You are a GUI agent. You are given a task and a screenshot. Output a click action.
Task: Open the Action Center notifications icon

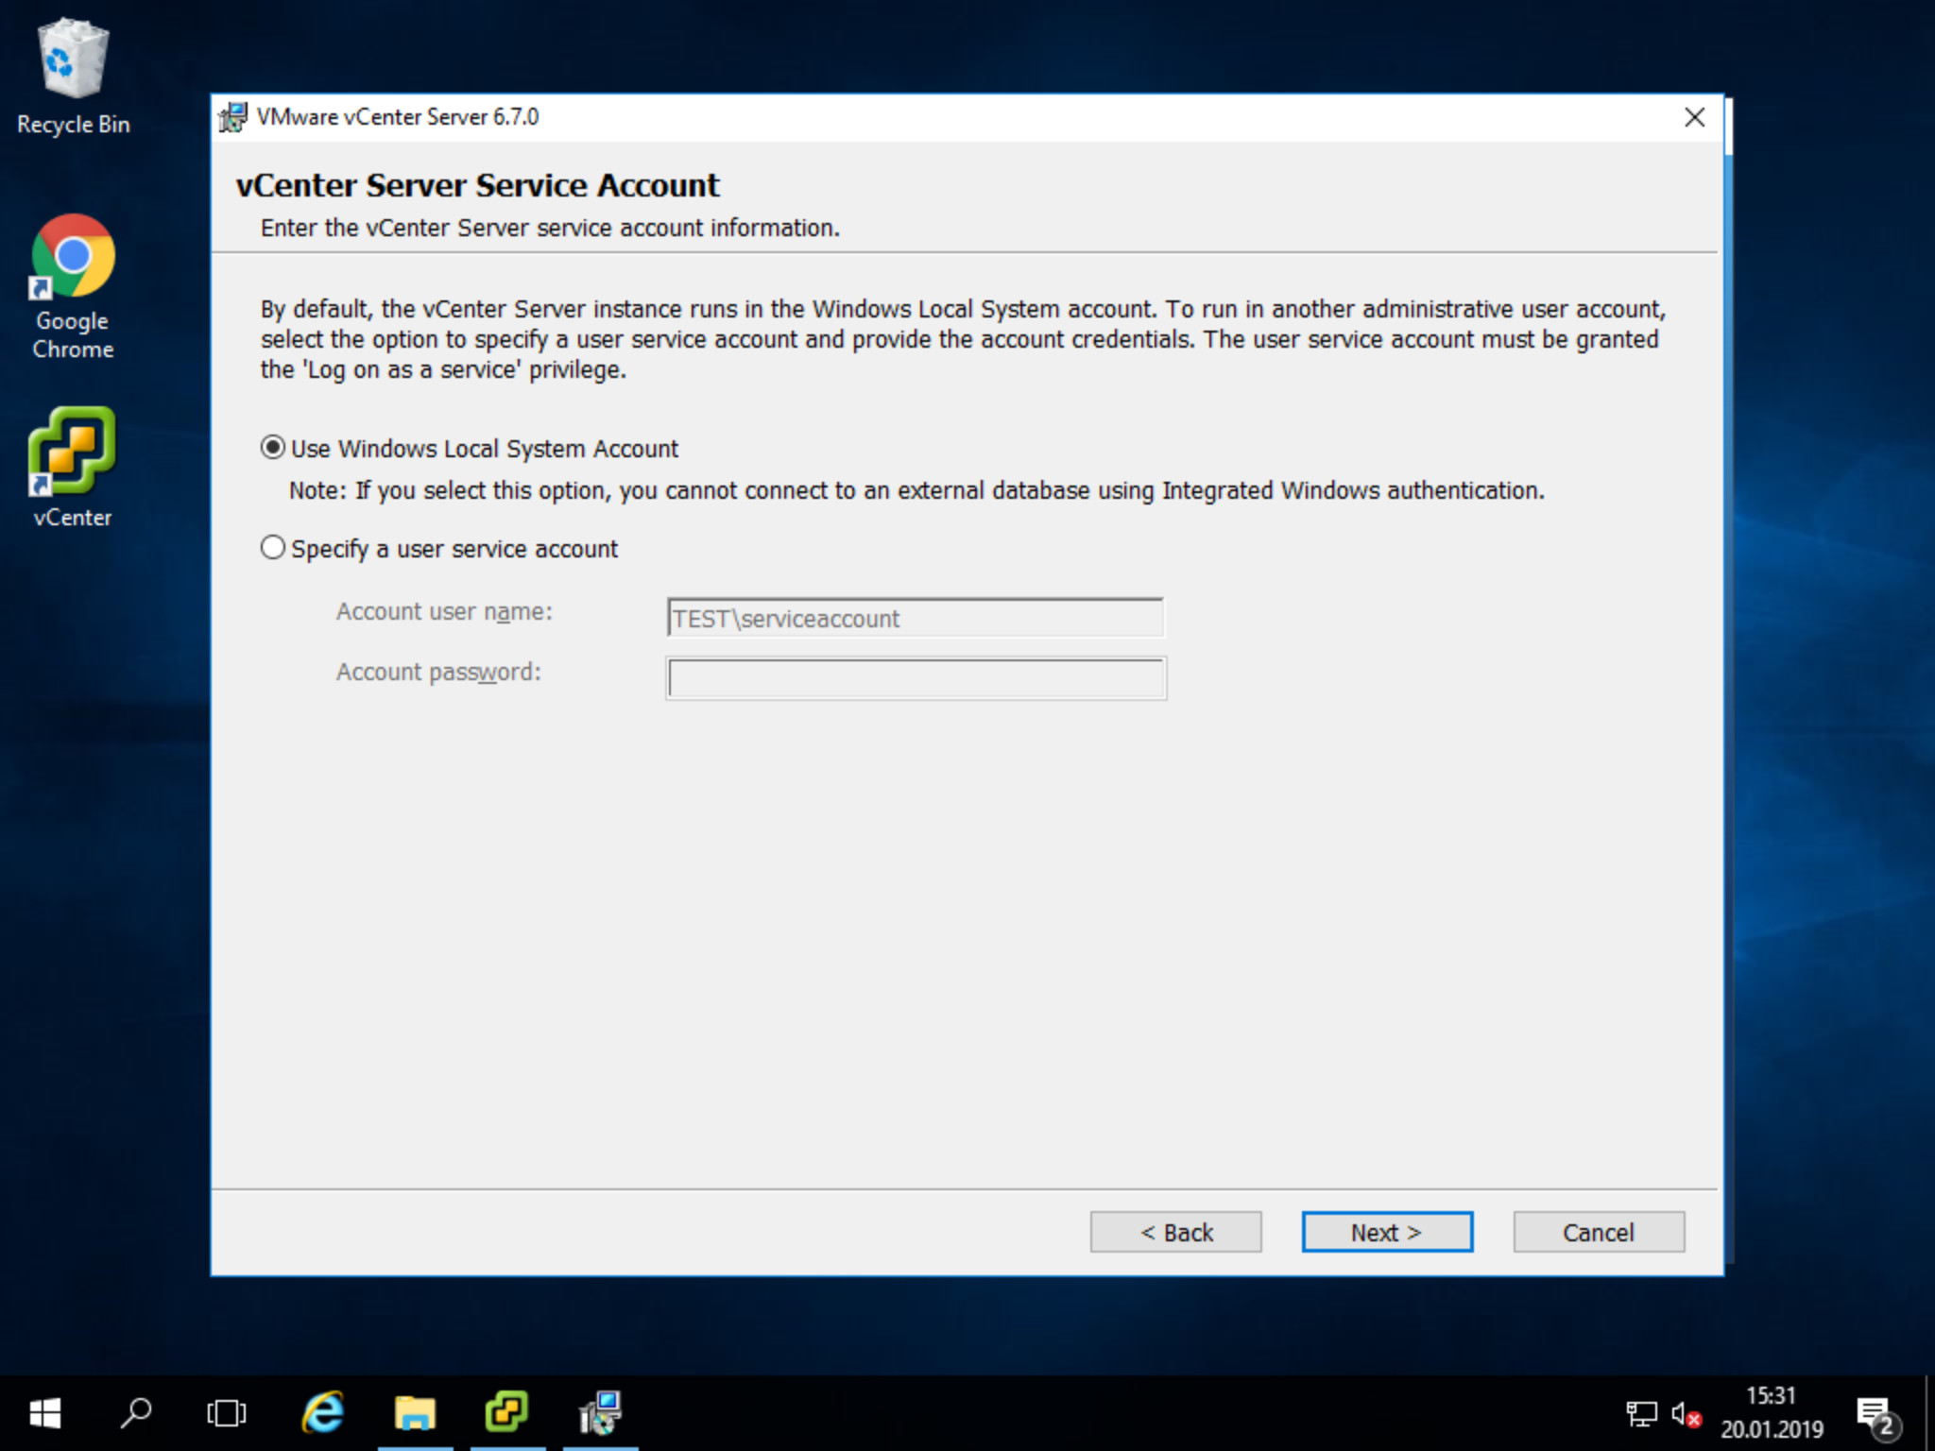tap(1875, 1414)
